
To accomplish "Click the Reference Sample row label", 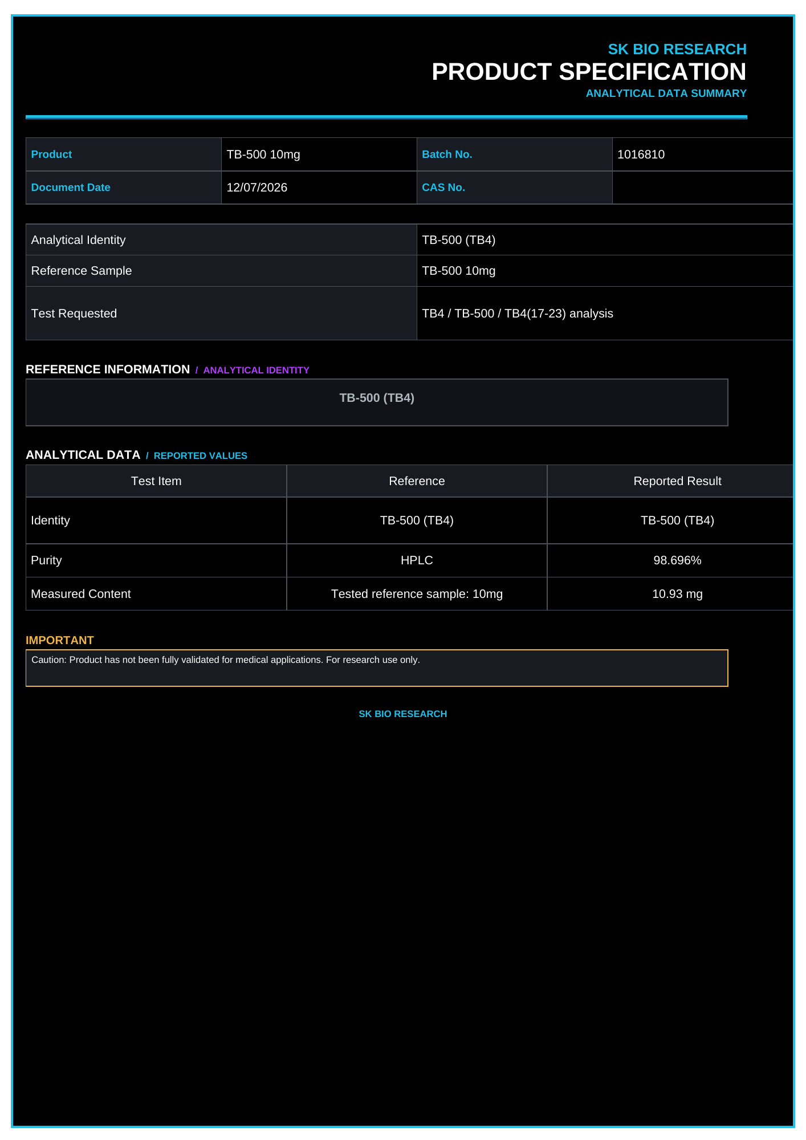I will tap(81, 271).
